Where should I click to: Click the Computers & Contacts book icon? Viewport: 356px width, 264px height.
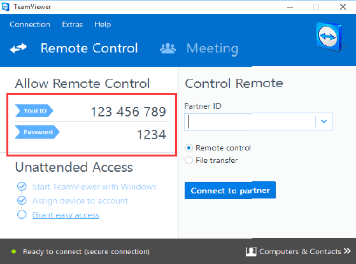coord(251,251)
